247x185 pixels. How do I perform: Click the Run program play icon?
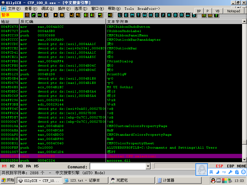pos(56,15)
